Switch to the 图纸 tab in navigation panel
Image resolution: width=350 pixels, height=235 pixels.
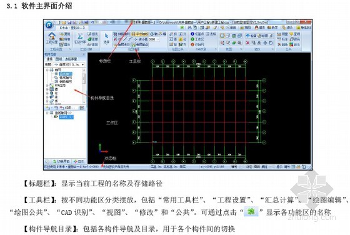59,59
